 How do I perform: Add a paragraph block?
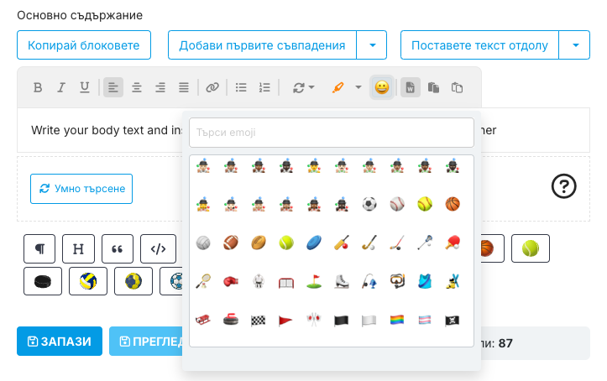(x=39, y=248)
